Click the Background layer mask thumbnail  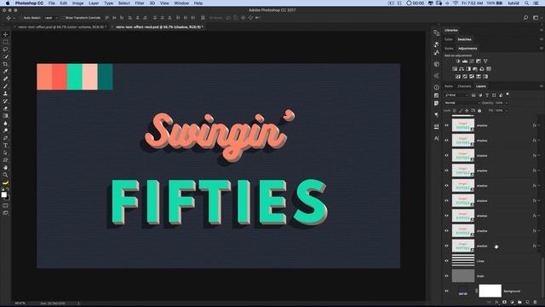490,291
